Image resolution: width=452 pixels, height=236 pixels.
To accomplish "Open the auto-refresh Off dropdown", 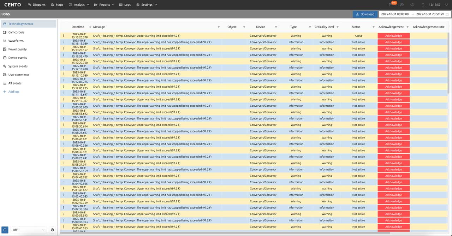I will click(x=29, y=230).
